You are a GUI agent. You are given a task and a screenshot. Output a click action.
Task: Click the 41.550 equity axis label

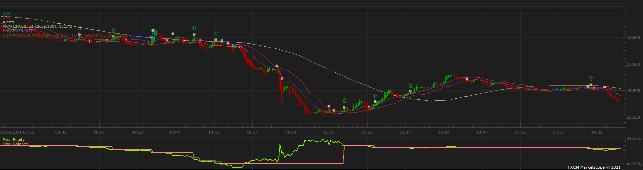[x=634, y=164]
